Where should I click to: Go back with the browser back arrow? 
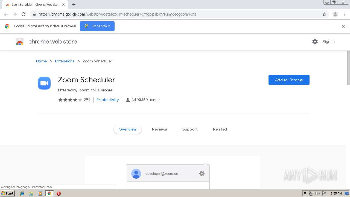pyautogui.click(x=6, y=14)
